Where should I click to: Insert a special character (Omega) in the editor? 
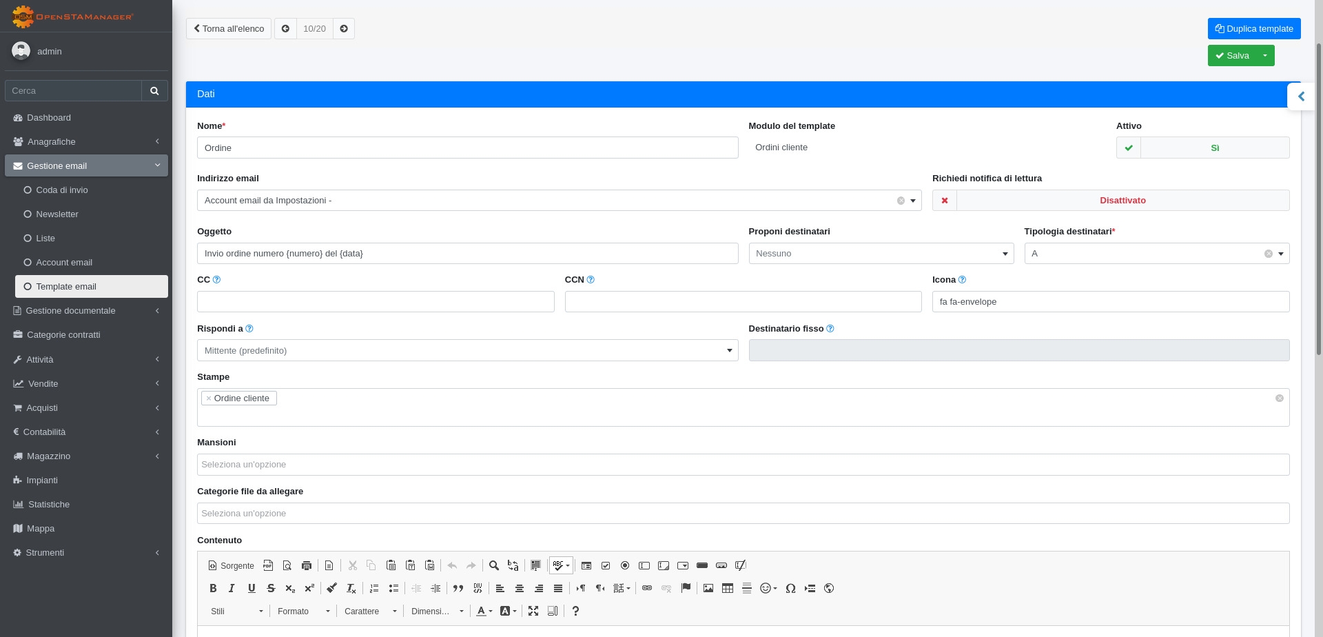click(x=790, y=588)
